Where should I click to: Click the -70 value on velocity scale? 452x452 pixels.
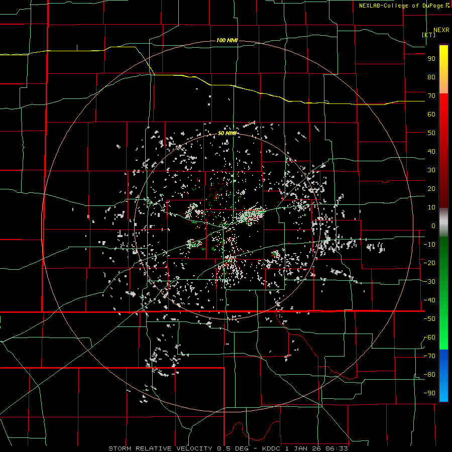pyautogui.click(x=429, y=356)
